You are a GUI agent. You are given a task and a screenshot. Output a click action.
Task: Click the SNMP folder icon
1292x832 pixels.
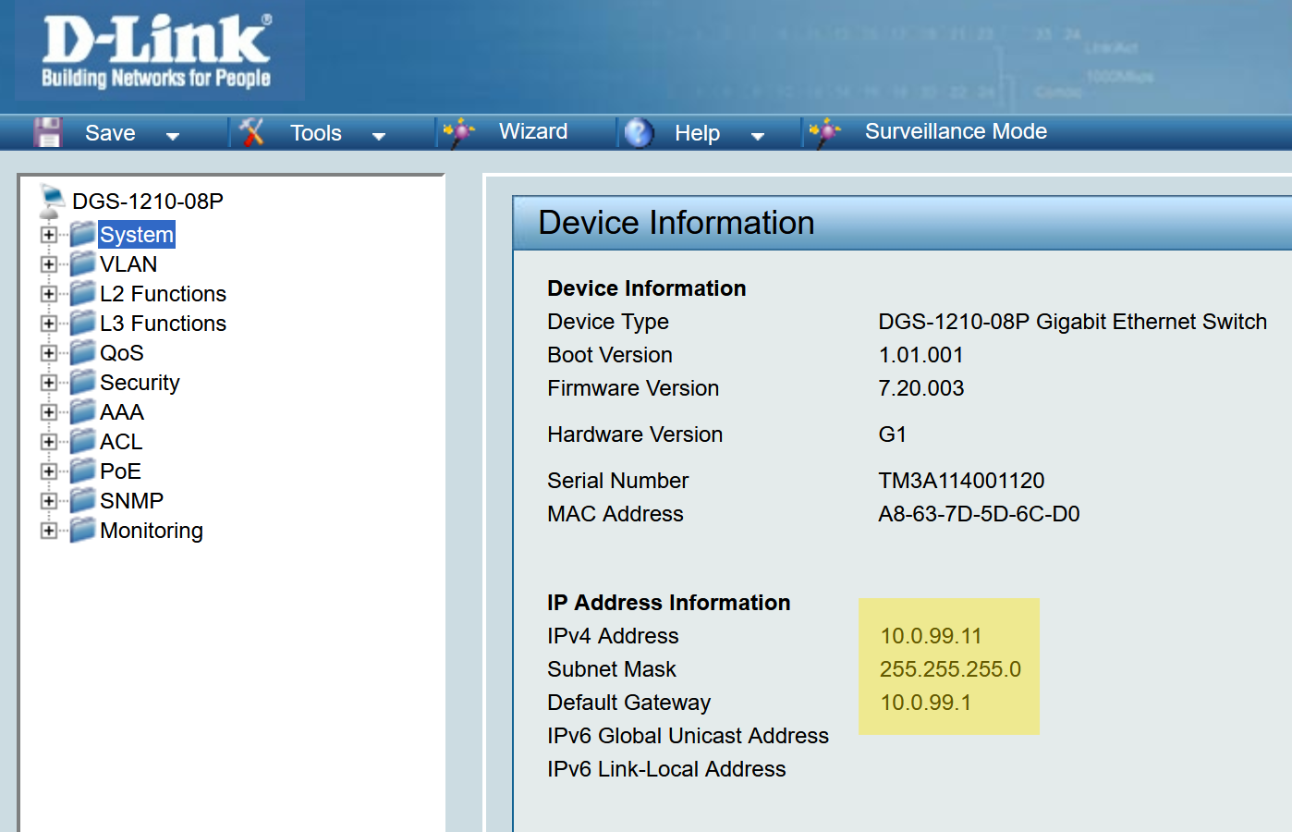click(x=83, y=500)
